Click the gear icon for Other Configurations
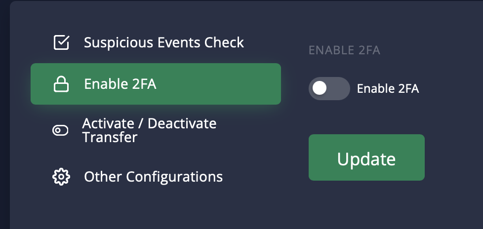The width and height of the screenshot is (483, 229). (x=61, y=176)
